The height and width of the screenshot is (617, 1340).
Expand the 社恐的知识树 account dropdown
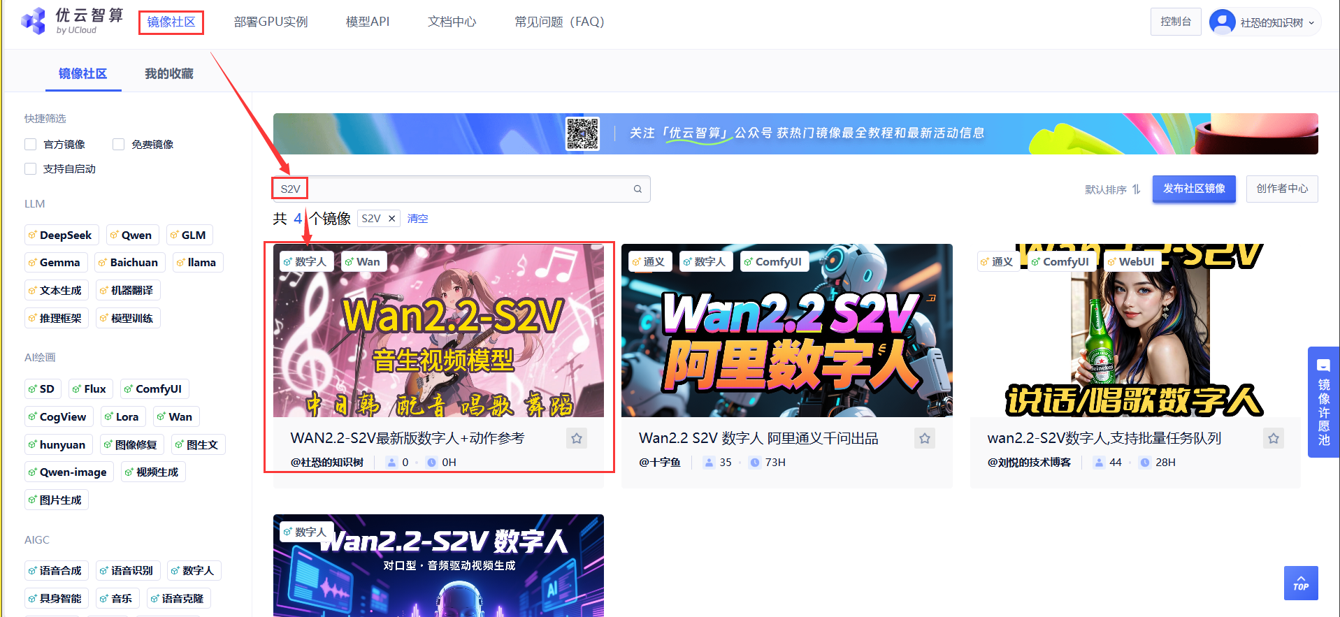coord(1311,22)
